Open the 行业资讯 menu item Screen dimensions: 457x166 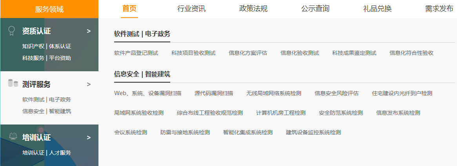click(191, 9)
